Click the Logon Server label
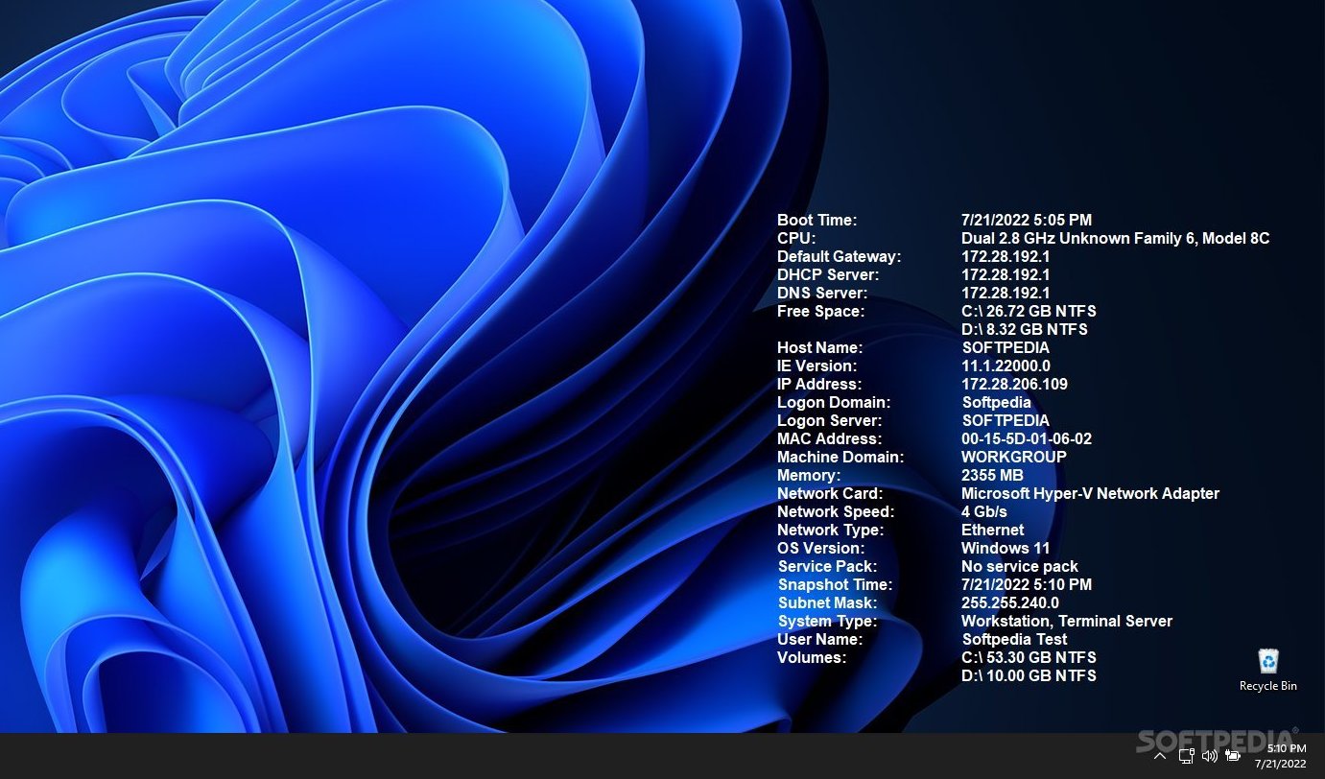The width and height of the screenshot is (1325, 779). tap(829, 420)
